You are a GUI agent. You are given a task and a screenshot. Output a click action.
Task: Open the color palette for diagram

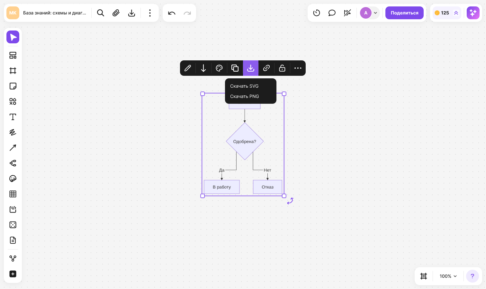(x=219, y=68)
